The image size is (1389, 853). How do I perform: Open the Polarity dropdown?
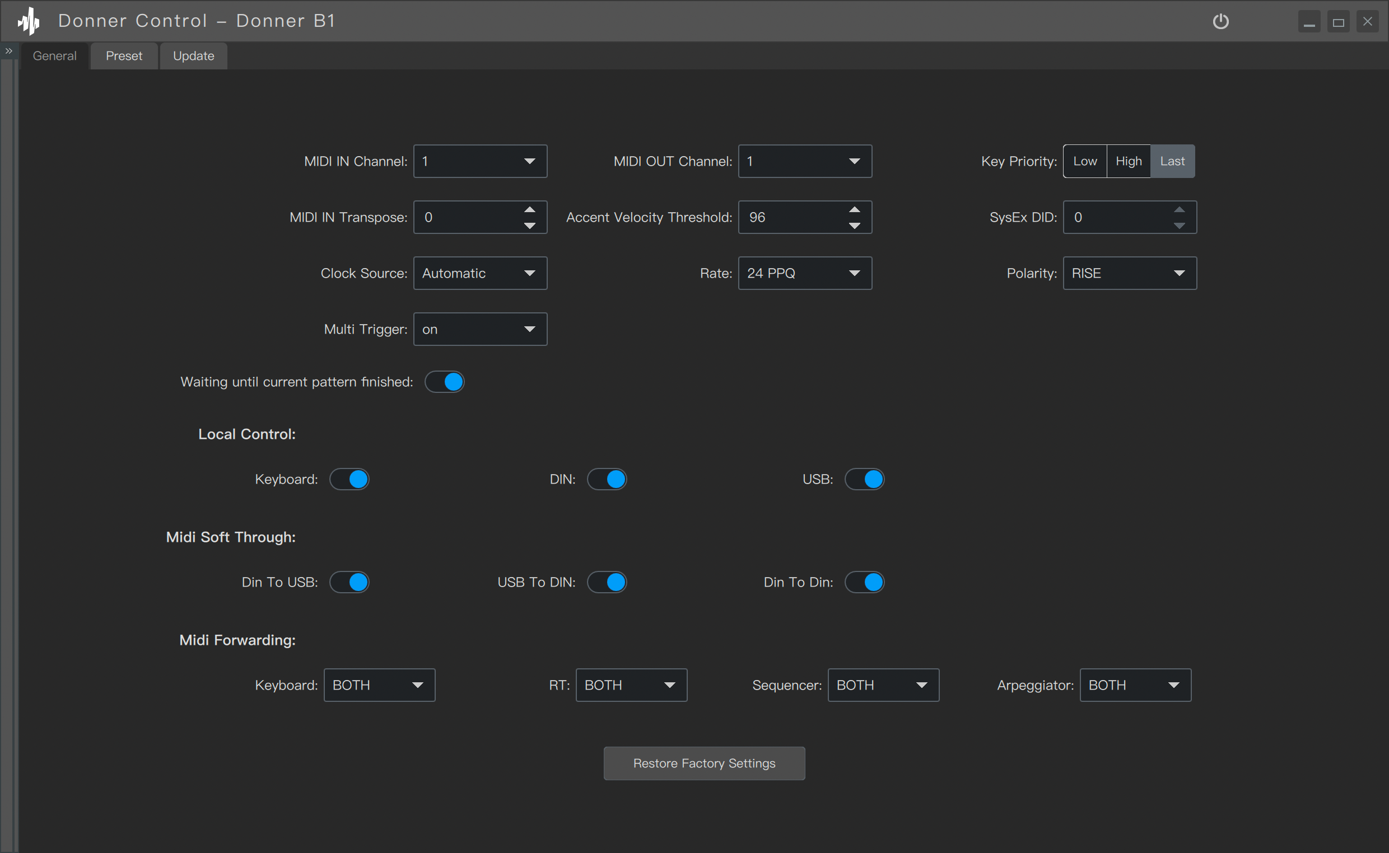1129,274
